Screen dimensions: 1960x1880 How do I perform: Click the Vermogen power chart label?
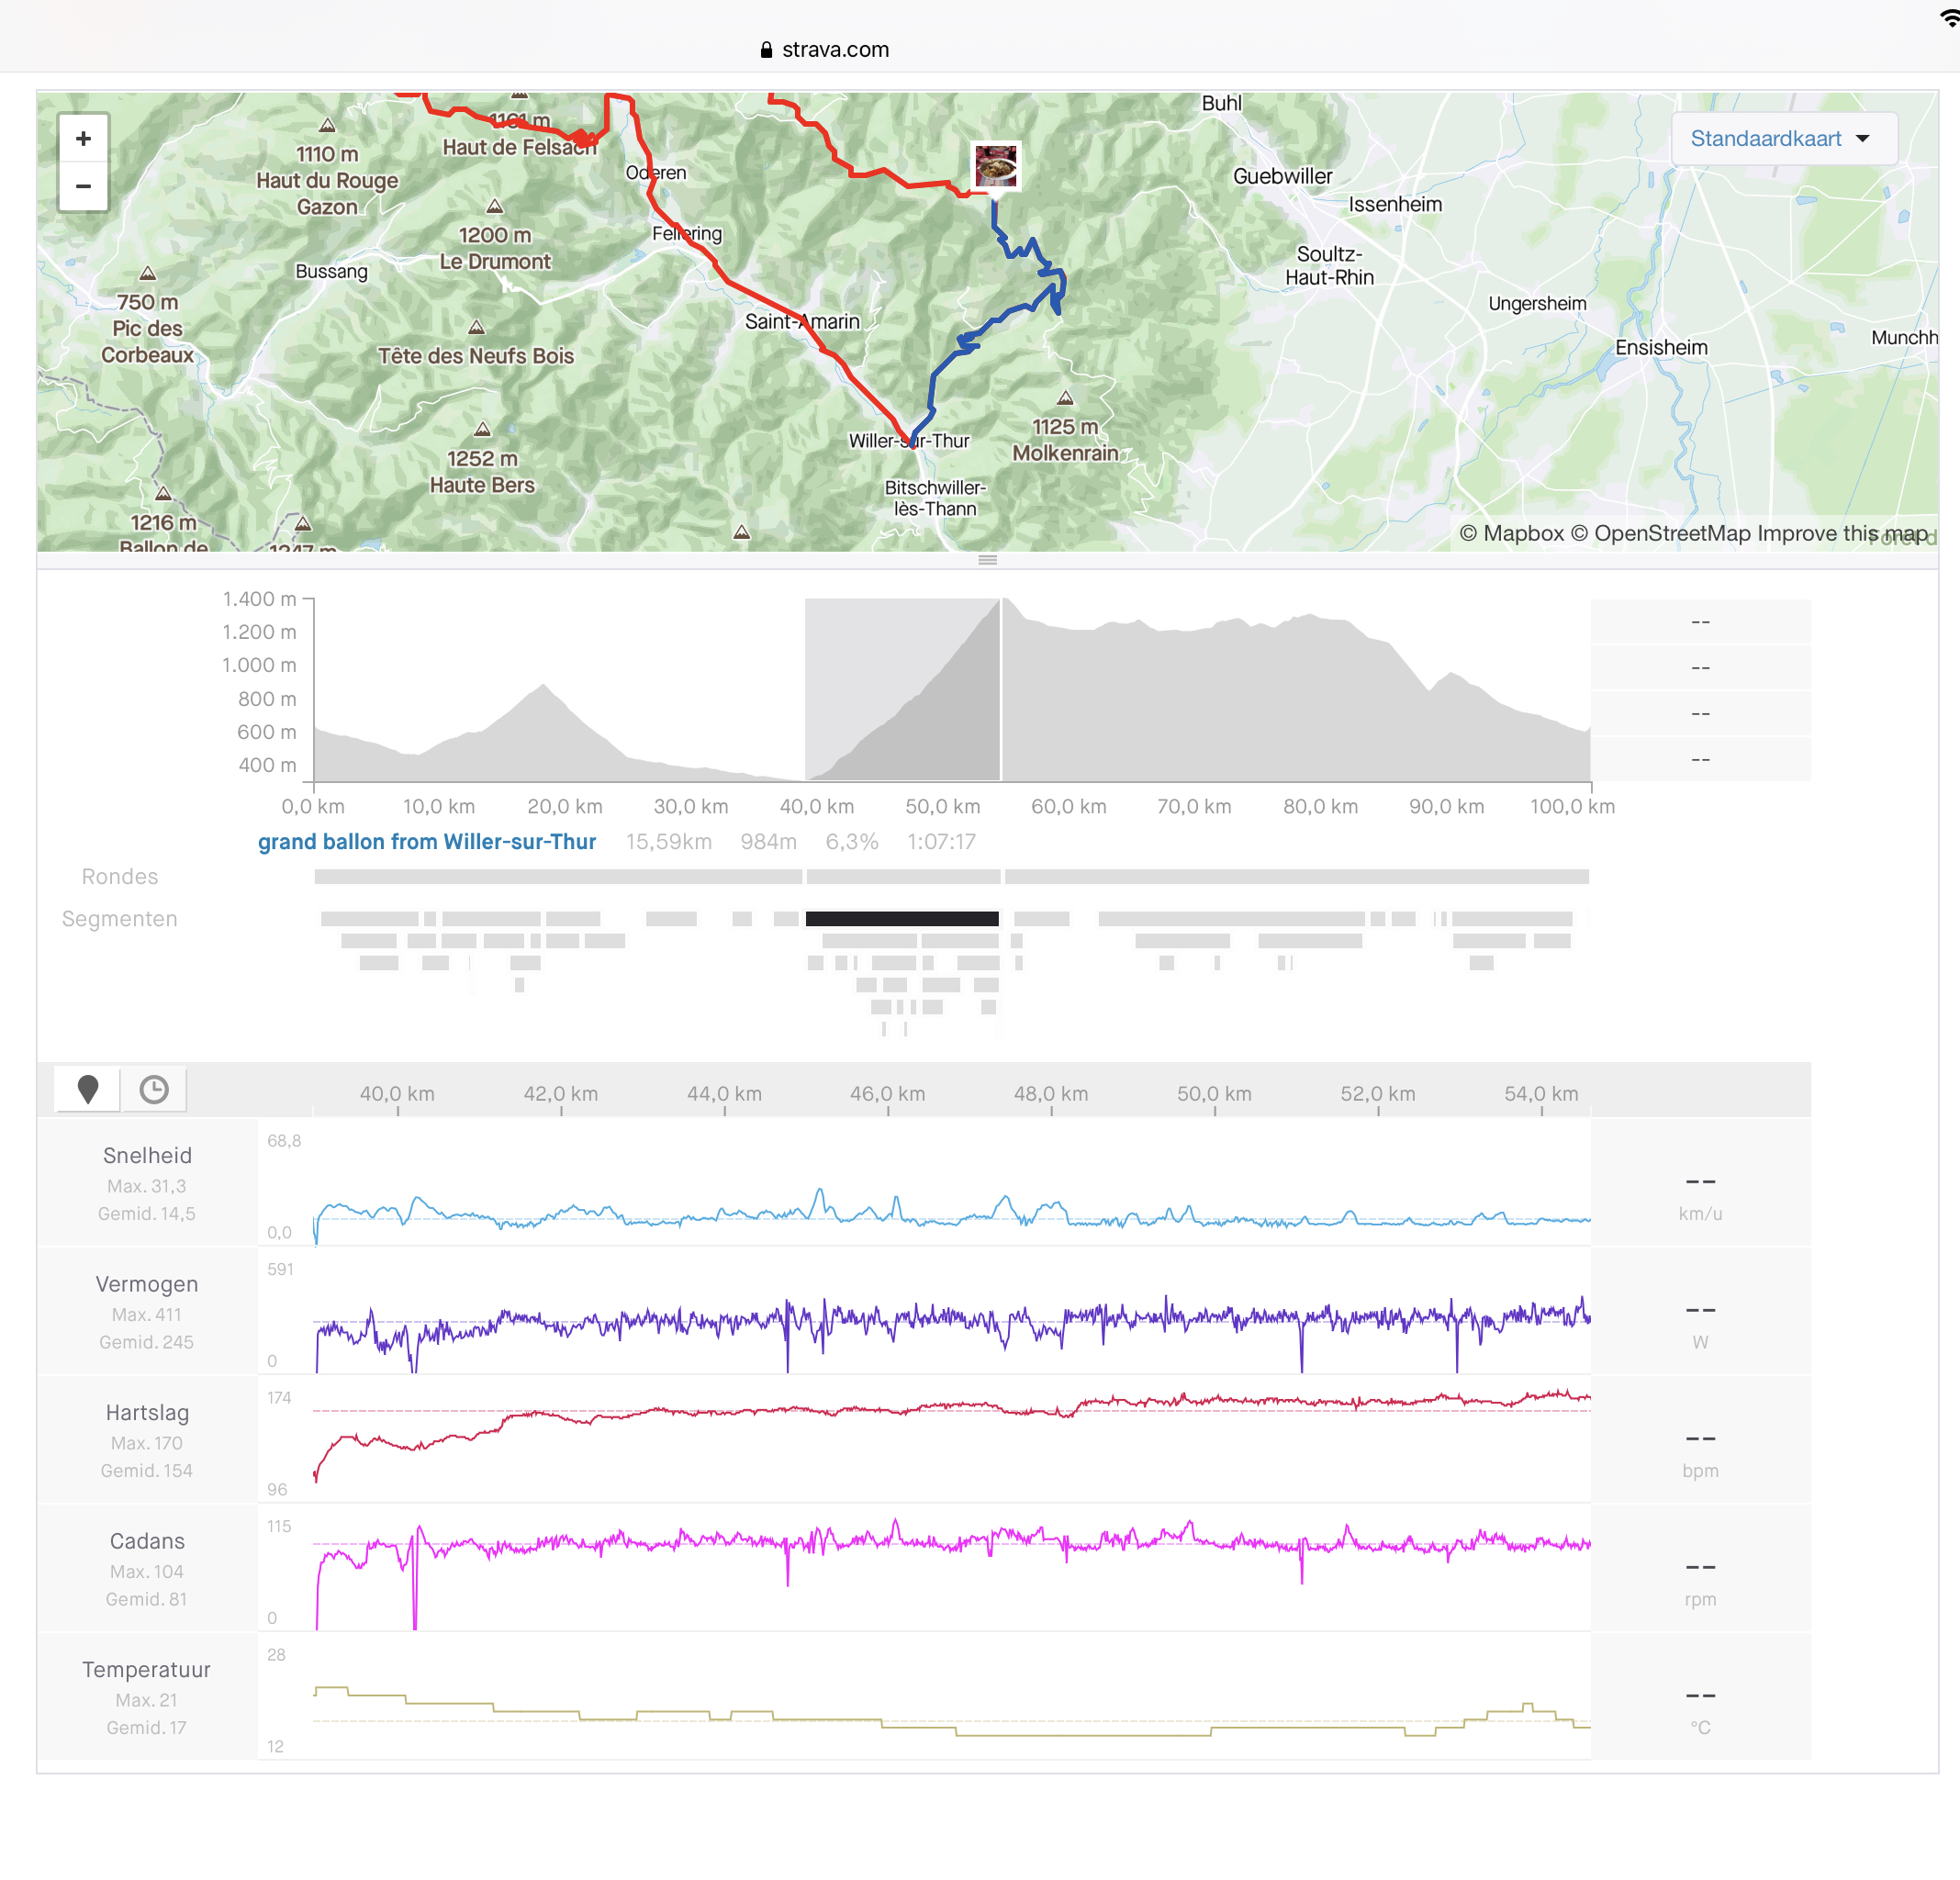[147, 1284]
